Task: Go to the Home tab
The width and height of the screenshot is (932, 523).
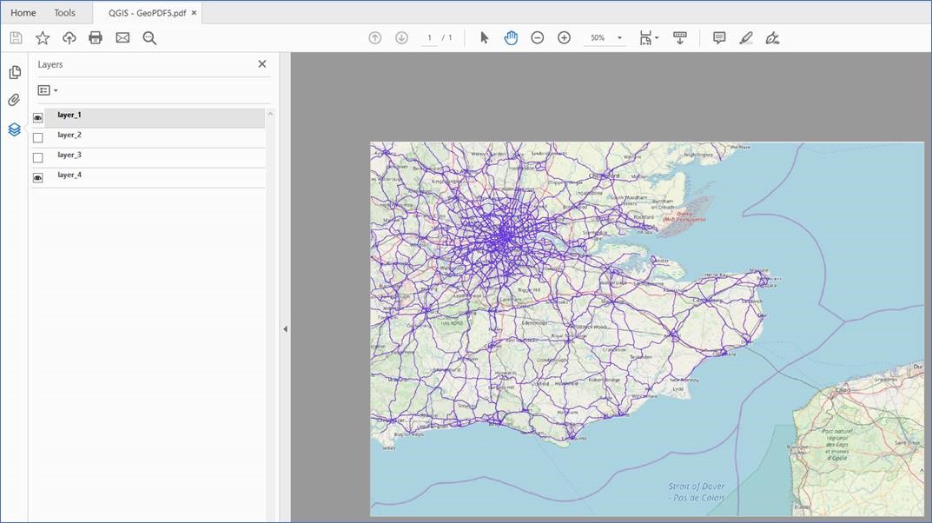Action: [x=23, y=12]
